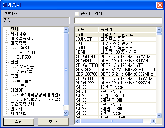The image size is (165, 128).
Task: Click the list's horizontal scrollbar thumb
Action: point(112,121)
